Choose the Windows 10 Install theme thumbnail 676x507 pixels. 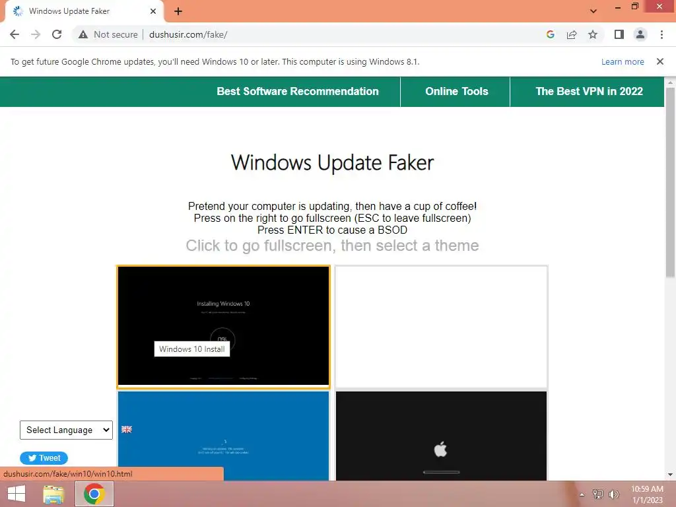coord(223,326)
